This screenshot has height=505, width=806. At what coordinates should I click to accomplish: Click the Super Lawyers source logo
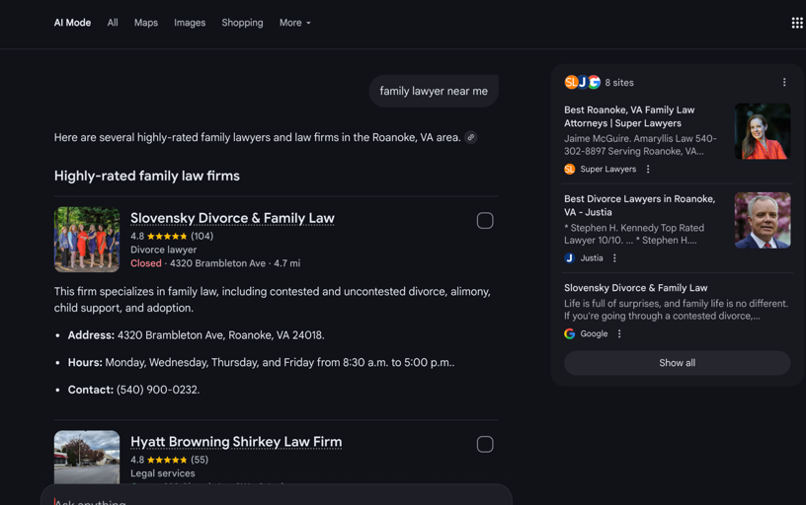coord(570,170)
